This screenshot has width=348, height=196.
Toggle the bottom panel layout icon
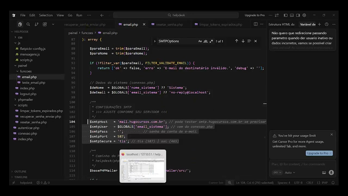[292, 15]
